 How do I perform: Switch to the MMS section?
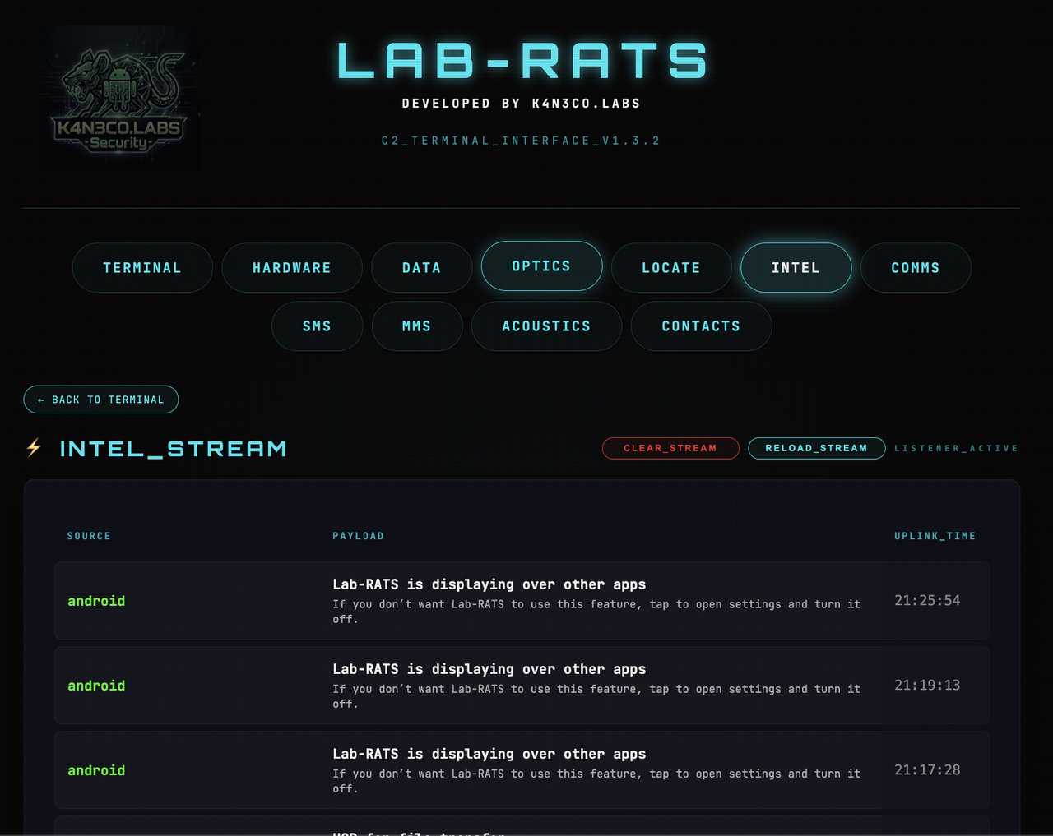tap(417, 326)
